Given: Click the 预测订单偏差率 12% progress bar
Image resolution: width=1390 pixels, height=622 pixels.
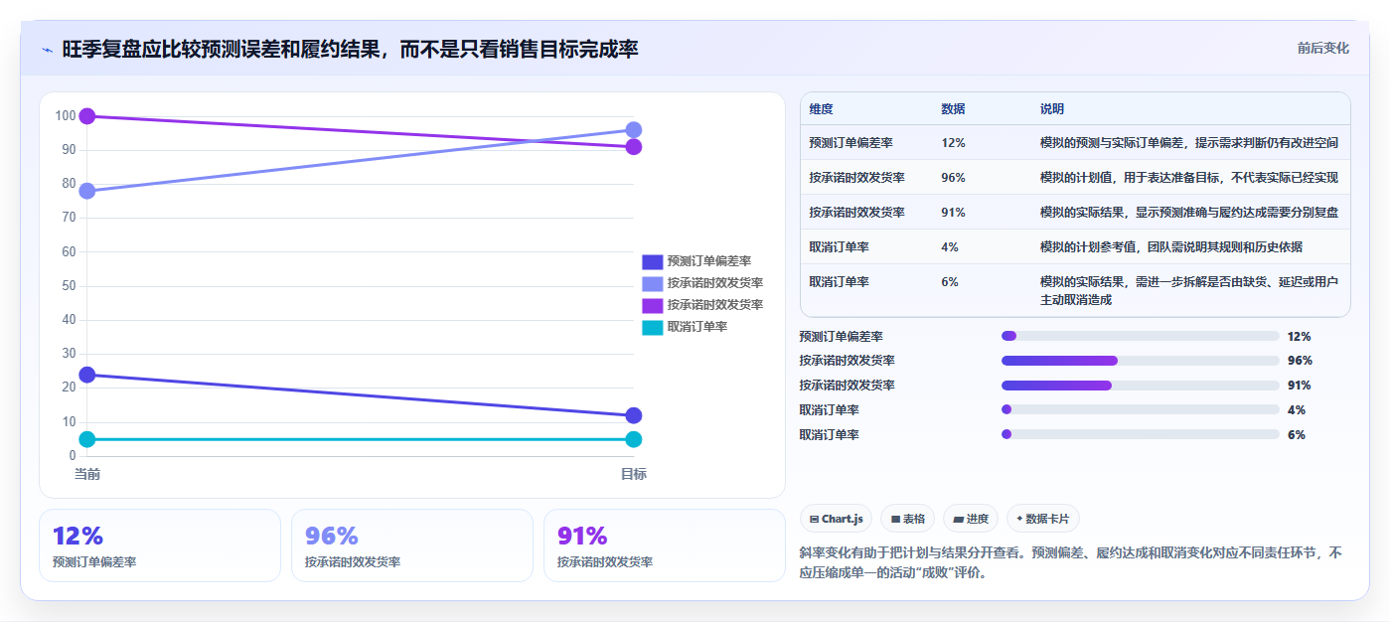Looking at the screenshot, I should [x=1141, y=336].
